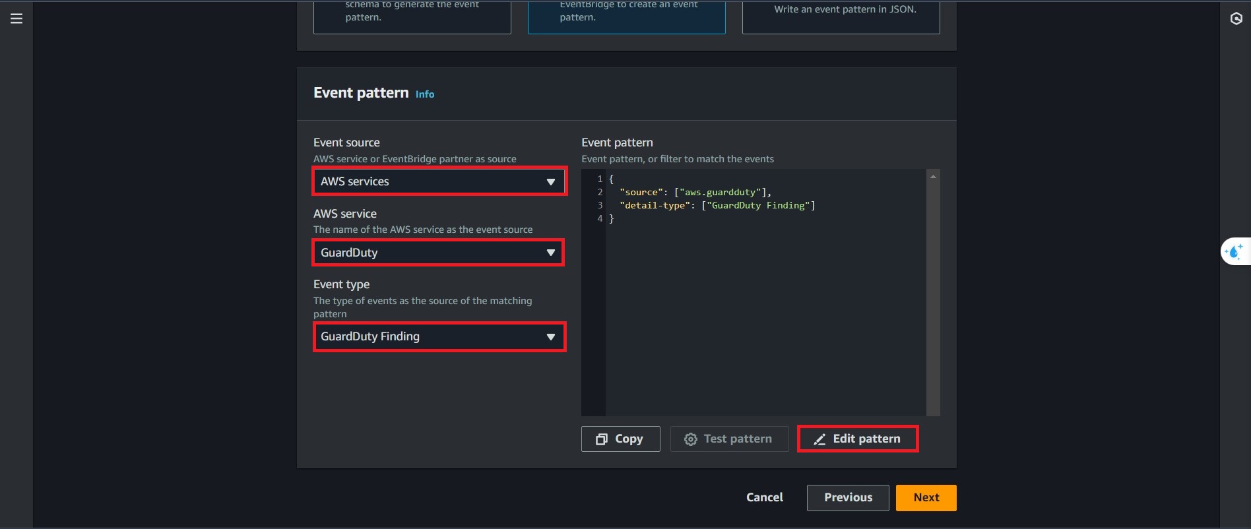Click the "source" line in the JSON editor

(x=695, y=193)
